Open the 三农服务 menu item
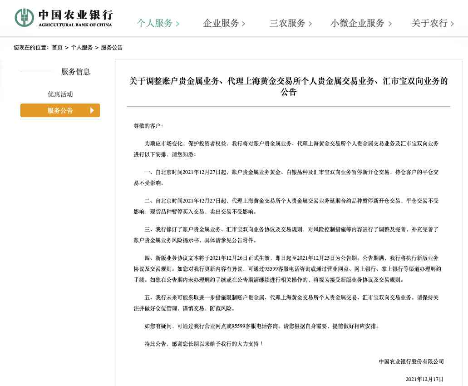Viewport: 468px width, 386px height. 286,24
